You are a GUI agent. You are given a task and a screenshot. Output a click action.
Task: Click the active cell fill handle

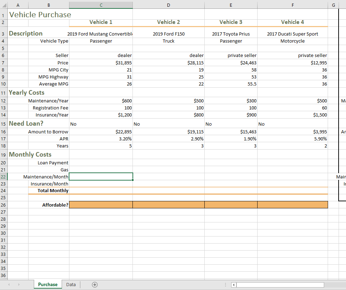tap(133, 180)
